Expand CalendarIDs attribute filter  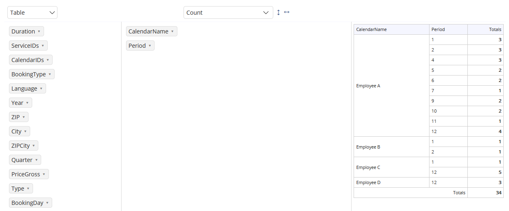coord(48,60)
